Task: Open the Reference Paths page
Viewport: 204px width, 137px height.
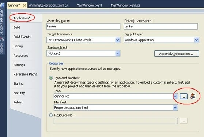Action: (25, 74)
